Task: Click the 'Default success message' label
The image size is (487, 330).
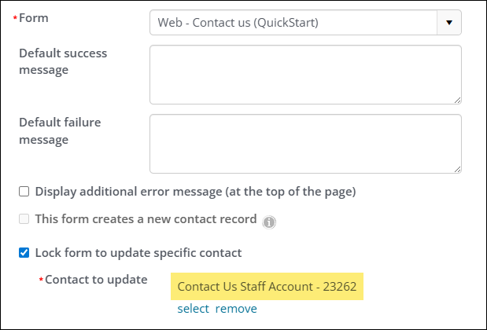Action: coord(63,62)
